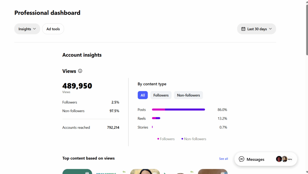
Task: Click the Messenger icon in Messages bar
Action: pyautogui.click(x=242, y=159)
